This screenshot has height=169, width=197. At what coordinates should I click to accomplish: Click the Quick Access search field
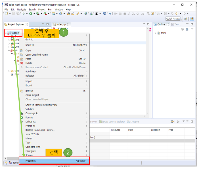(173, 19)
